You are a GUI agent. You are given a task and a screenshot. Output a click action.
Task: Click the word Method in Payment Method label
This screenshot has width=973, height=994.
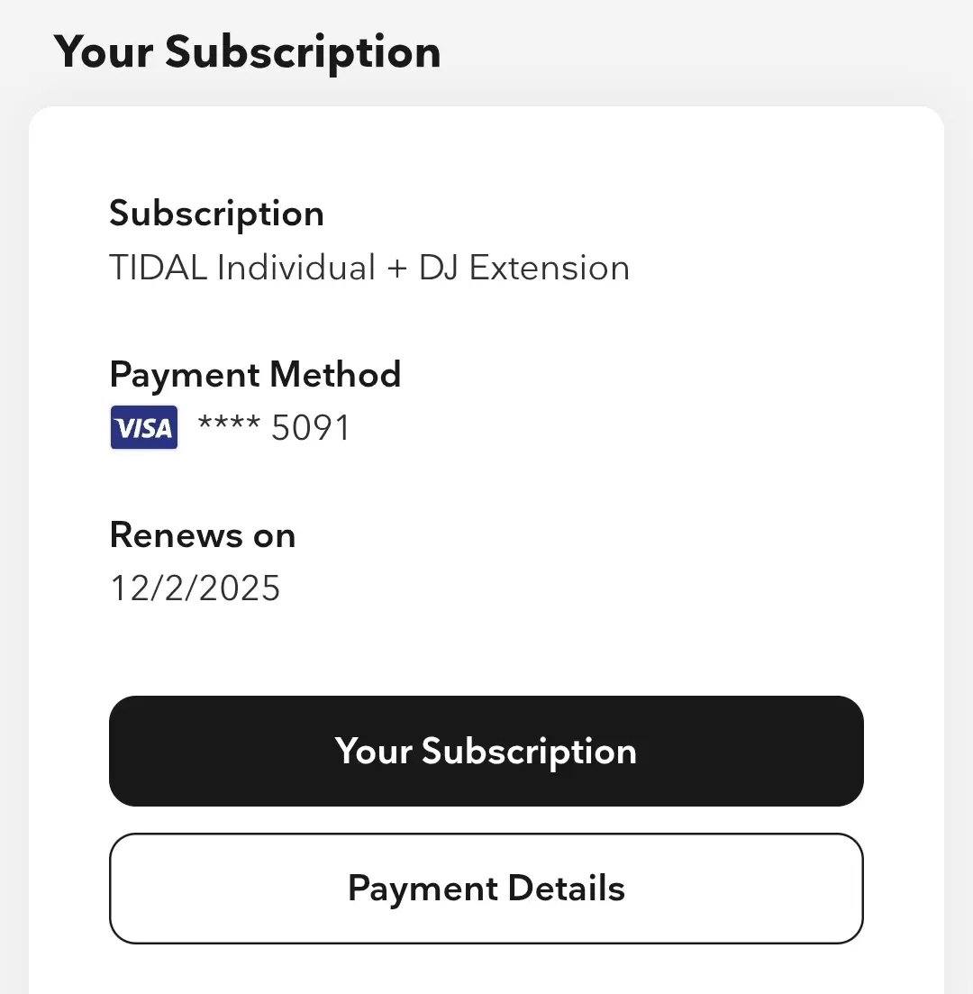[x=335, y=374]
